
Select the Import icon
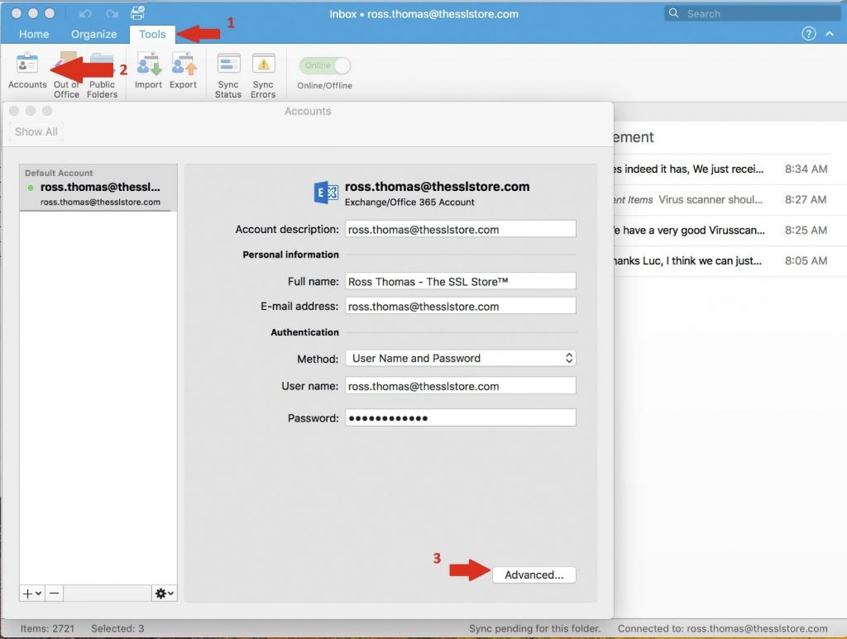click(x=148, y=70)
